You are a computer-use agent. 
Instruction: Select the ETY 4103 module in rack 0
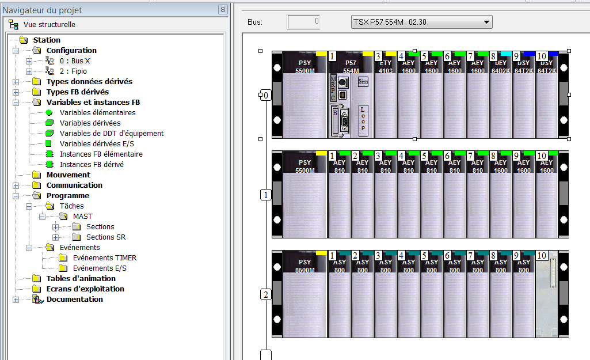(x=385, y=98)
